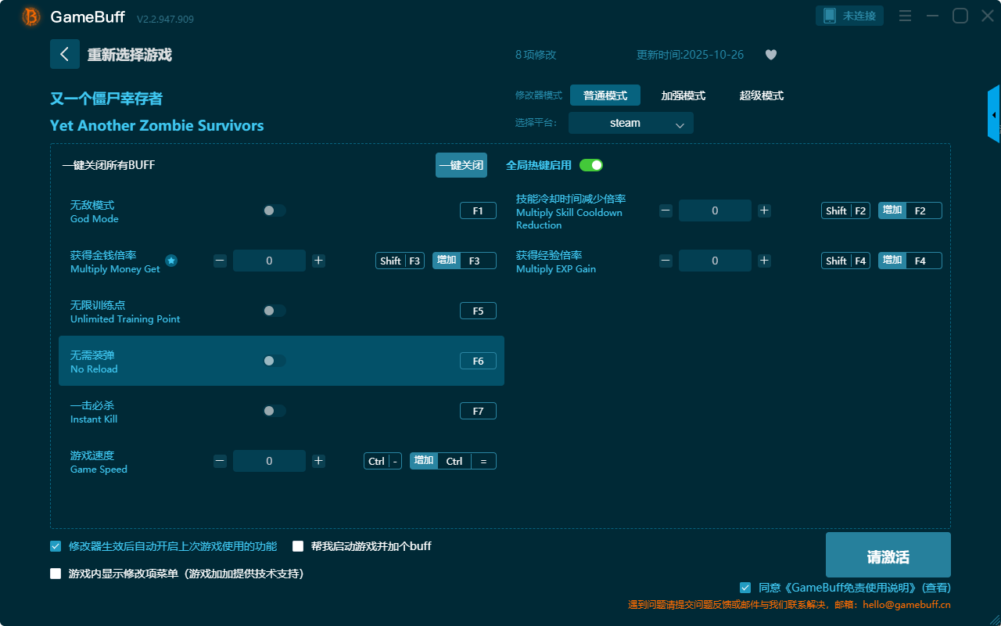Click the 请激活 activate button
Viewport: 1001px width, 626px height.
[x=888, y=555]
